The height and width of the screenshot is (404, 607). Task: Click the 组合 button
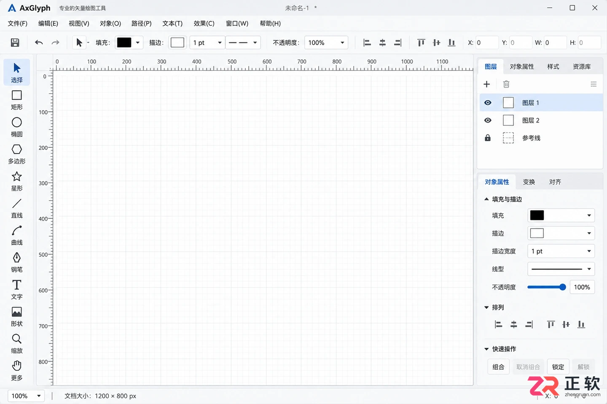pyautogui.click(x=498, y=367)
